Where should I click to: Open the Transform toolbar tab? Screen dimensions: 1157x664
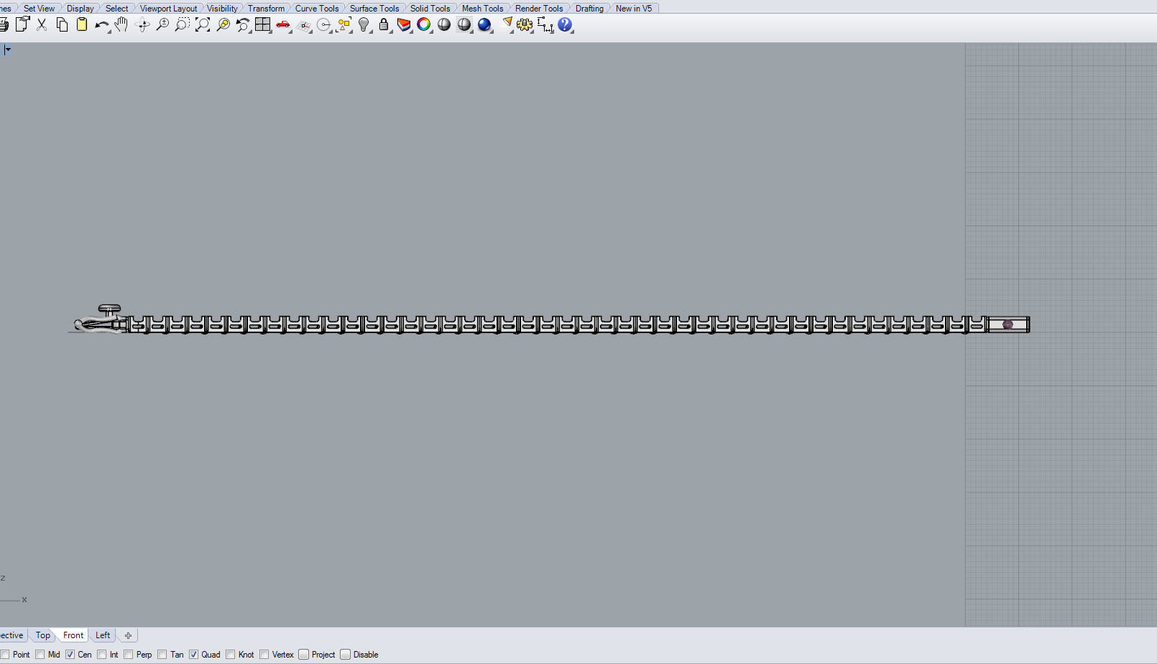click(266, 9)
